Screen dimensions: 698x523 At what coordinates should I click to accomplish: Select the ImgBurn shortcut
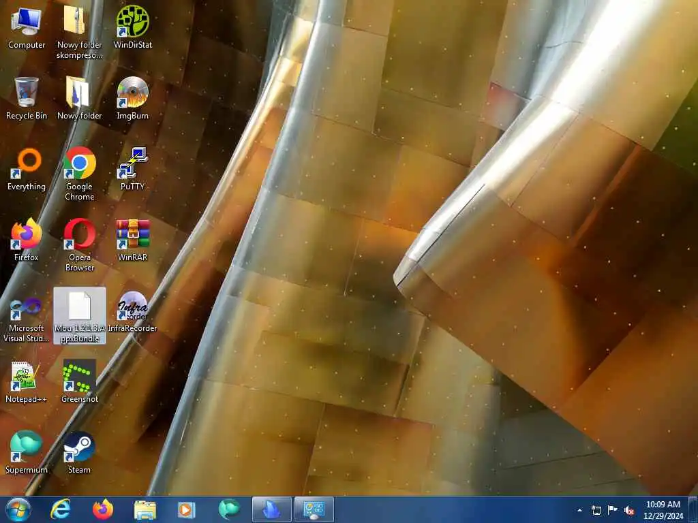133,99
